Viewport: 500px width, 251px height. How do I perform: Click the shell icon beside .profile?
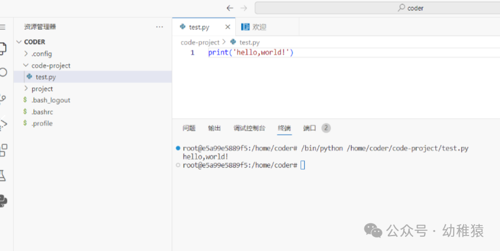pyautogui.click(x=25, y=123)
